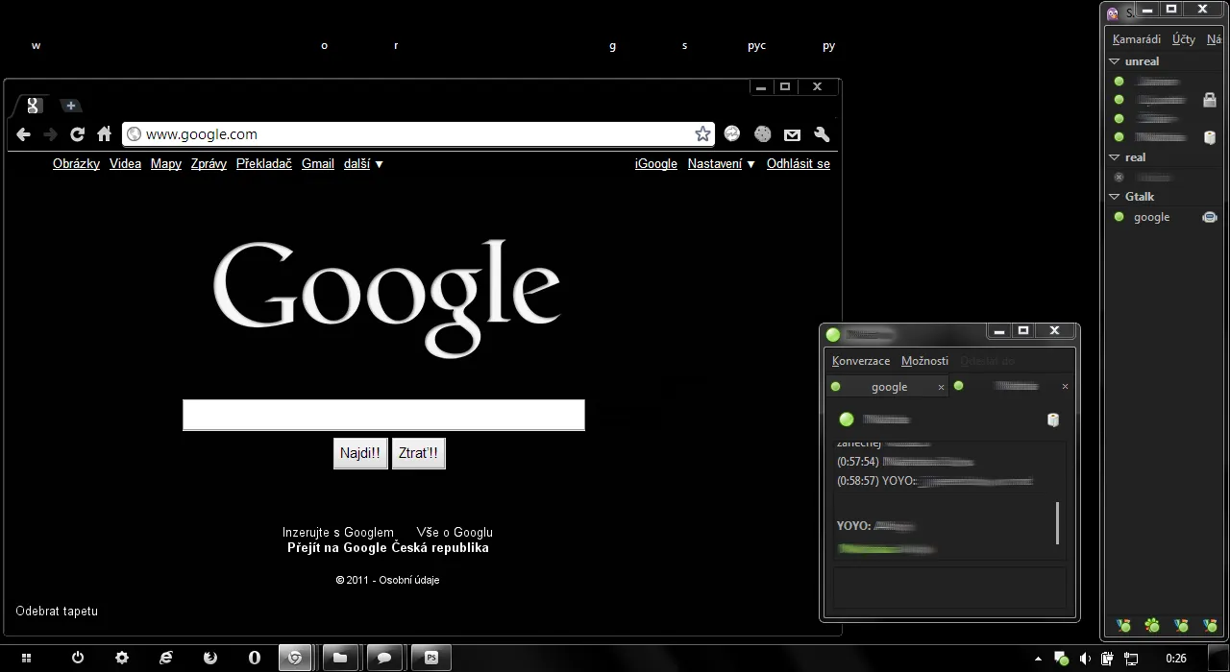Screen dimensions: 1230x672
Task: Collapse the real buddy group
Action: click(1115, 157)
